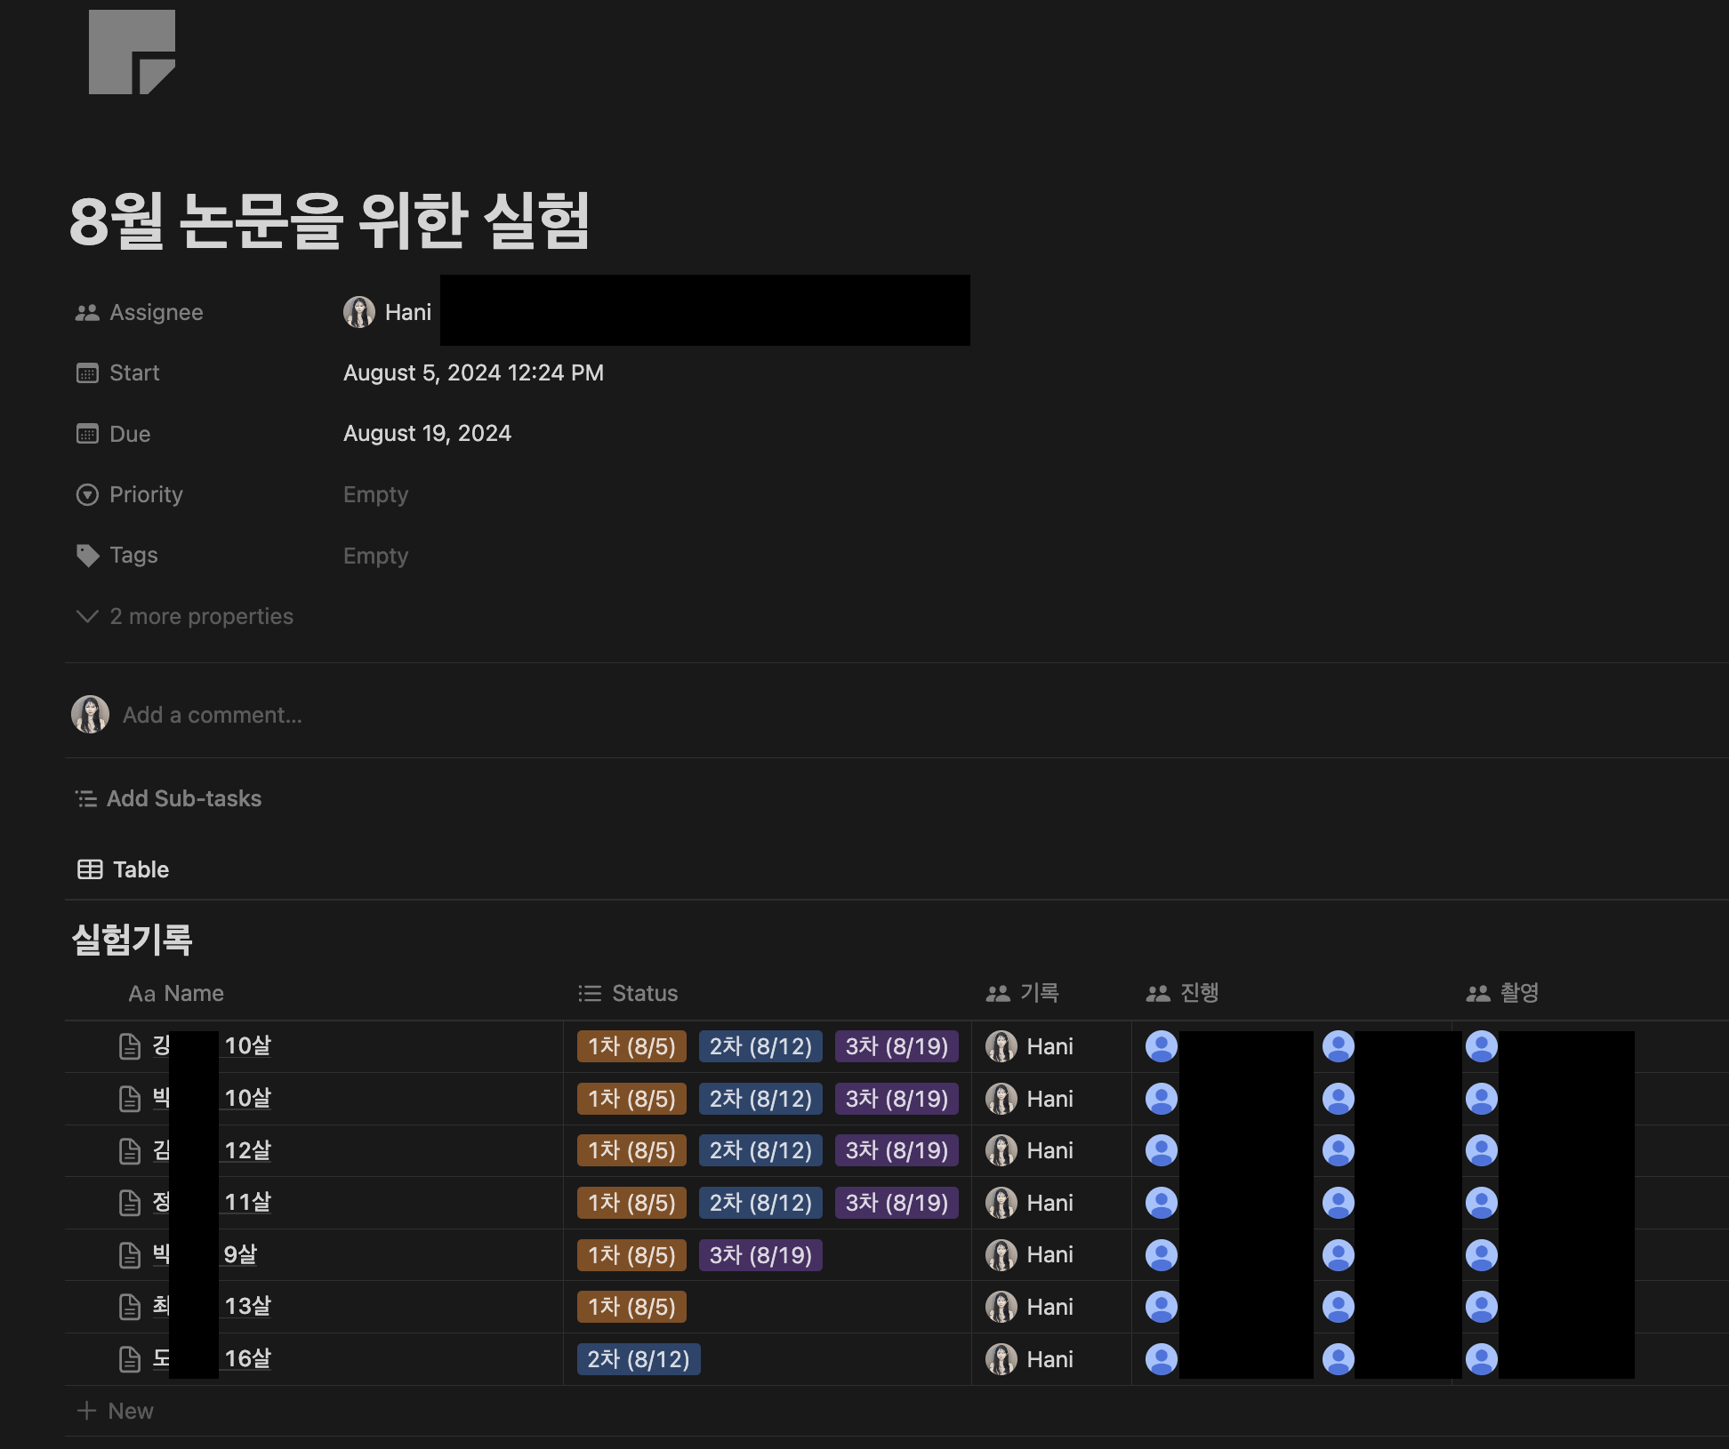Click the blue 2차 (8/12) tag in 16살 row
The image size is (1729, 1449).
639,1359
